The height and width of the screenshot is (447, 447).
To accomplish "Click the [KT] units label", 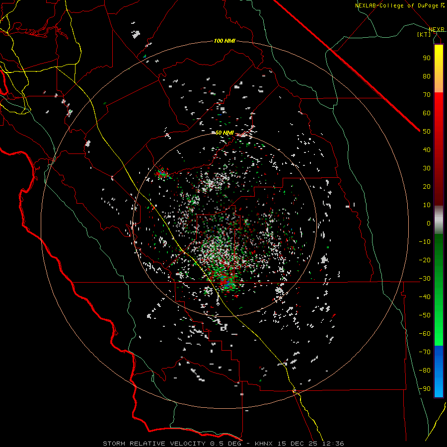I will 424,34.
